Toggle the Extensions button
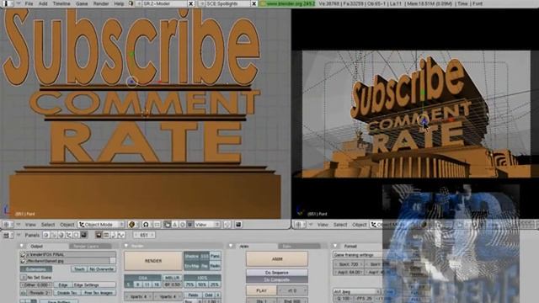Screen dimensions: 539x303 click(x=36, y=269)
